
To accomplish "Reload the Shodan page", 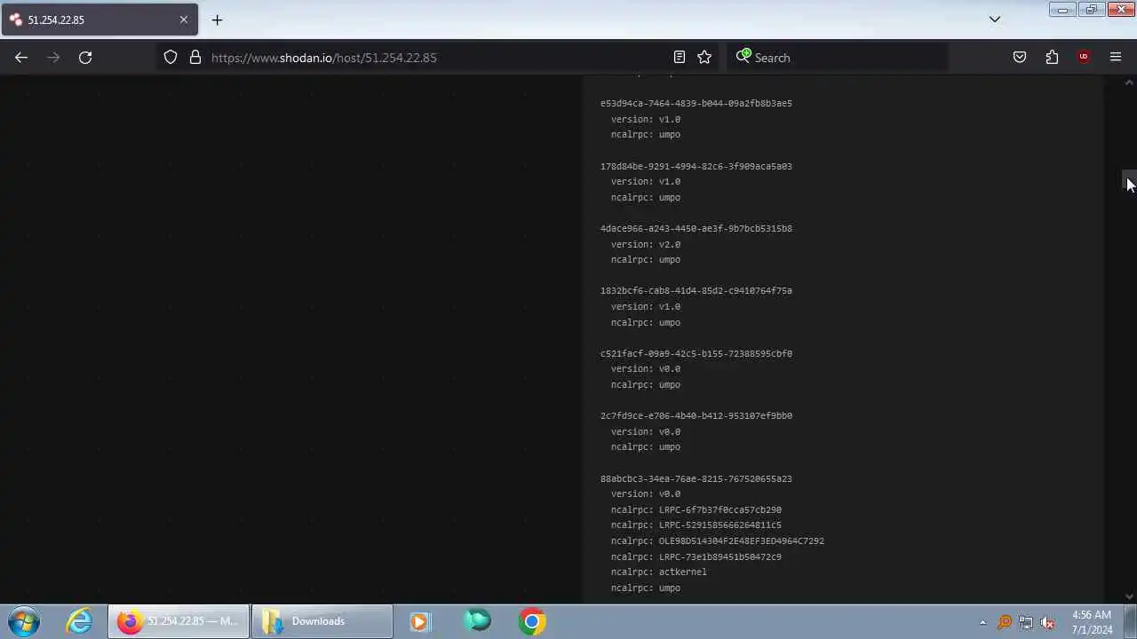I will coord(85,58).
